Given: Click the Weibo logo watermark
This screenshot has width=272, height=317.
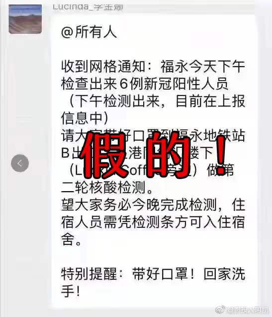Looking at the screenshot, I should coord(221,310).
